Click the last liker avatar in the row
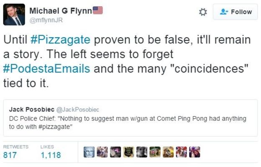Image resolution: width=261 pixels, height=167 pixels. pos(194,152)
